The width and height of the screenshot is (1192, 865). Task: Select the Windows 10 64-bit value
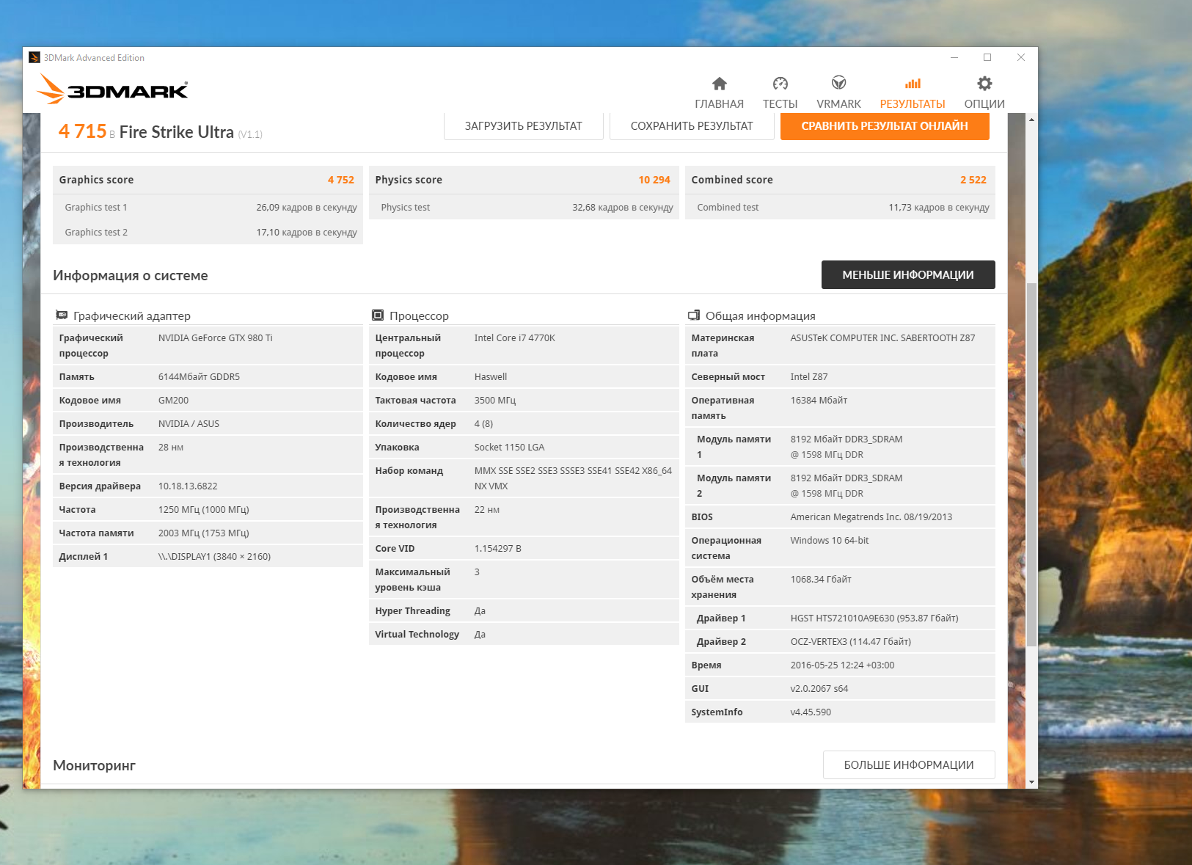point(830,541)
